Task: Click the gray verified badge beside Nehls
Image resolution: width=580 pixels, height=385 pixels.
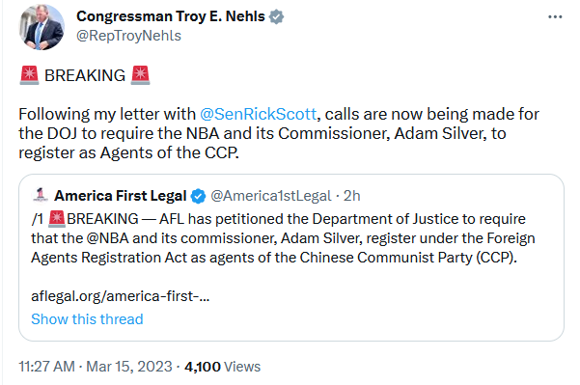Action: pos(276,16)
